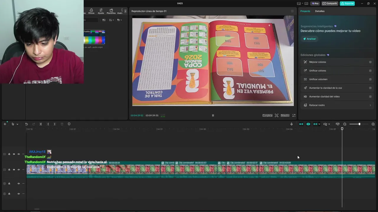Click the focus frame icon in player
Viewport: 378px width, 212px height.
[276, 115]
